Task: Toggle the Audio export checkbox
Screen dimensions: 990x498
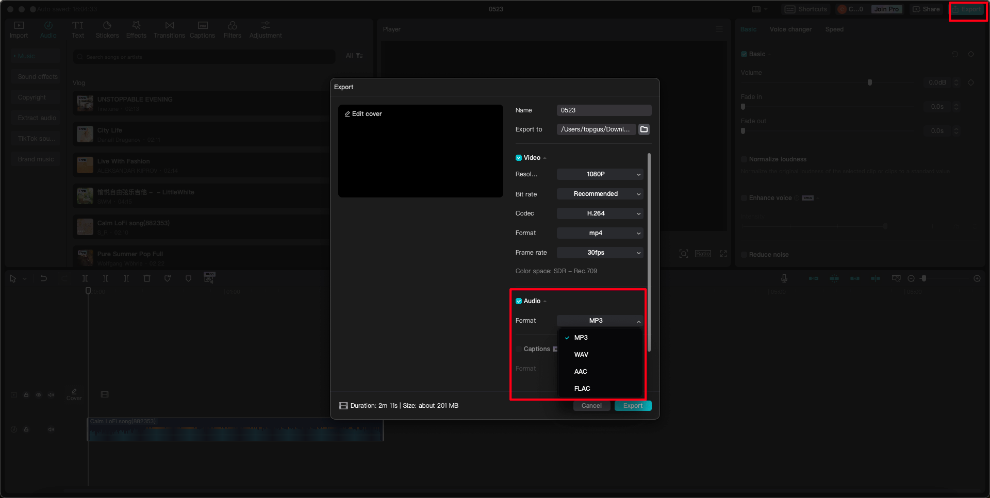Action: pos(519,301)
